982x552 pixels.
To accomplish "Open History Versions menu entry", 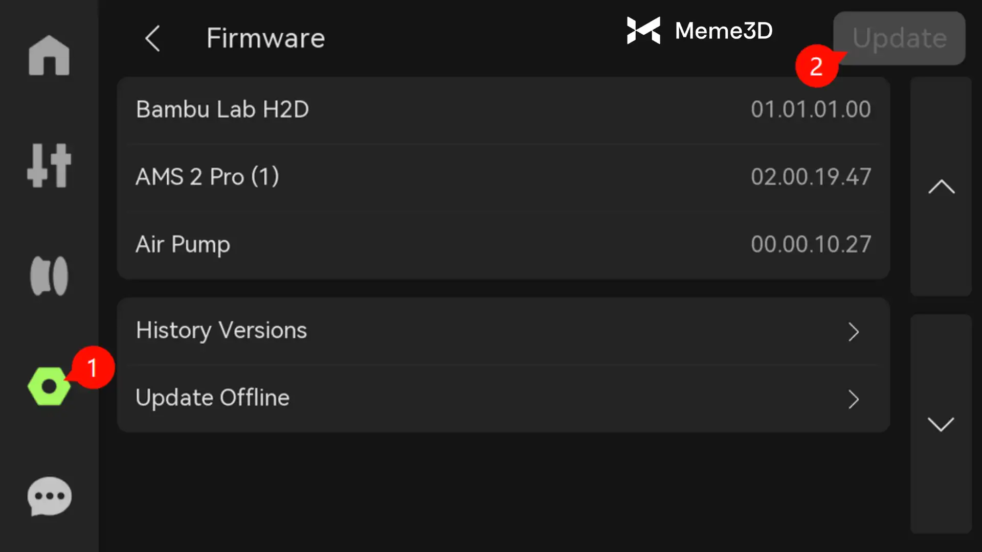I will coord(221,331).
